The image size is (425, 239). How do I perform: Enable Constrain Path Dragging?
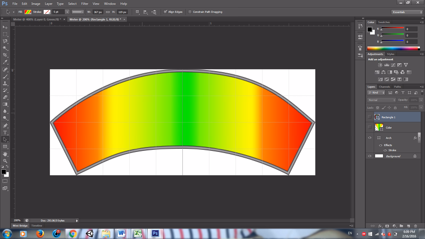pyautogui.click(x=190, y=12)
